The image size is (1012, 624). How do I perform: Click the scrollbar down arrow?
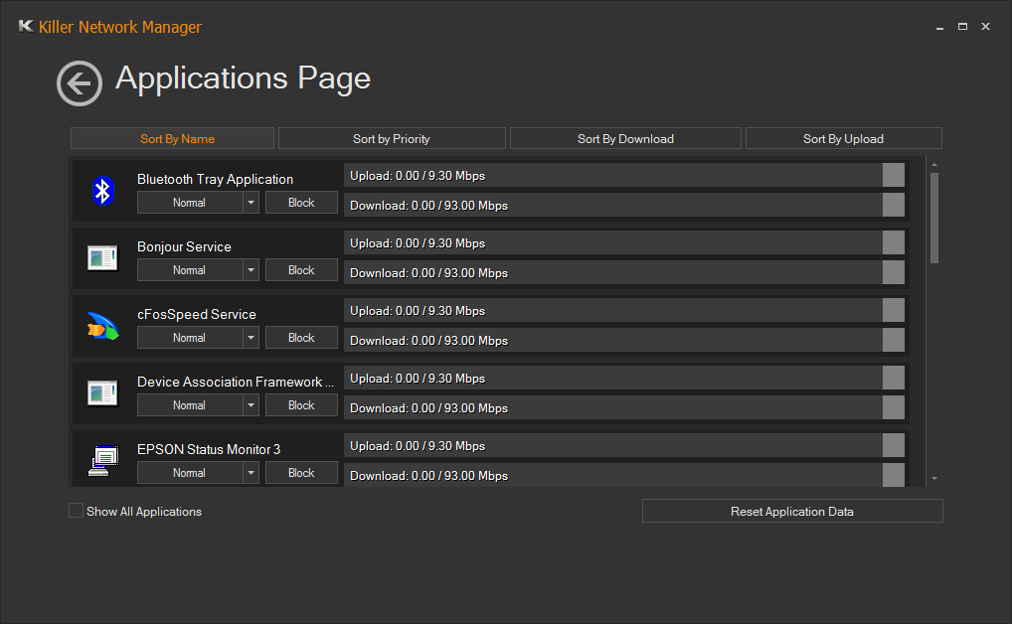[934, 479]
